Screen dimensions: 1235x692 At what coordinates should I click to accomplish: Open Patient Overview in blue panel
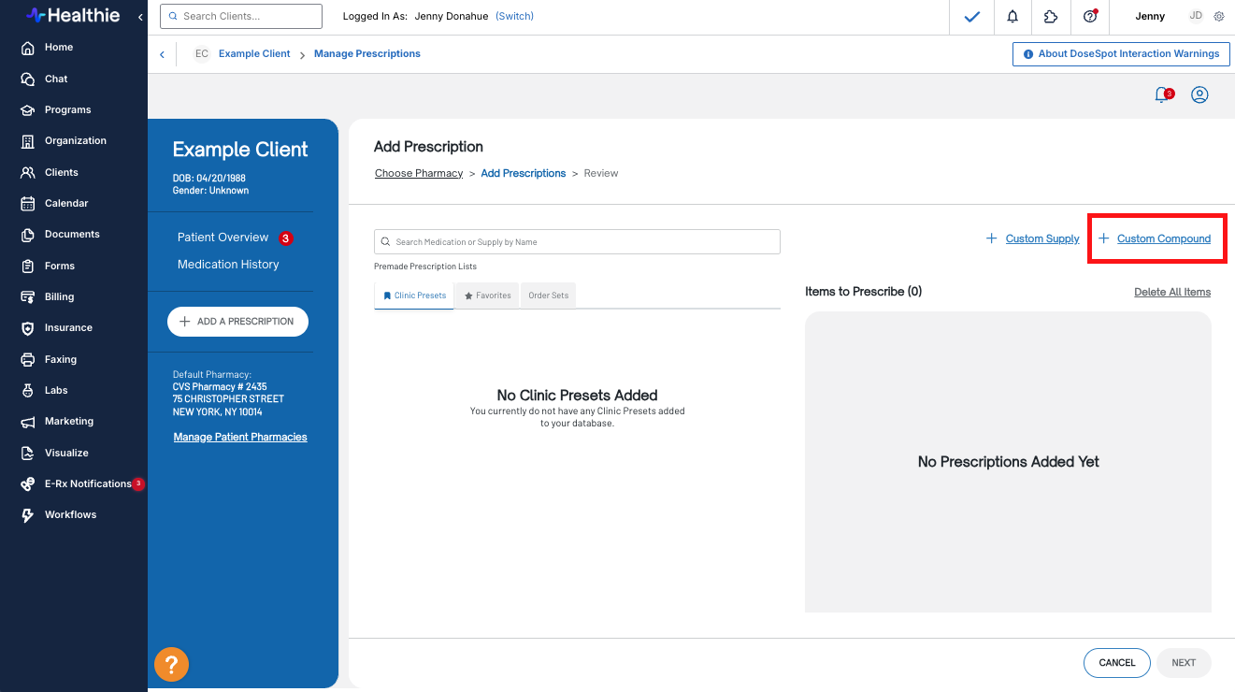(223, 238)
